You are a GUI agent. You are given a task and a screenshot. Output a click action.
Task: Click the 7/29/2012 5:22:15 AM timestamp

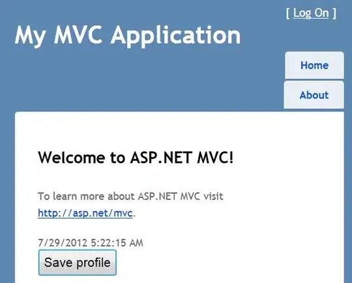click(x=91, y=243)
